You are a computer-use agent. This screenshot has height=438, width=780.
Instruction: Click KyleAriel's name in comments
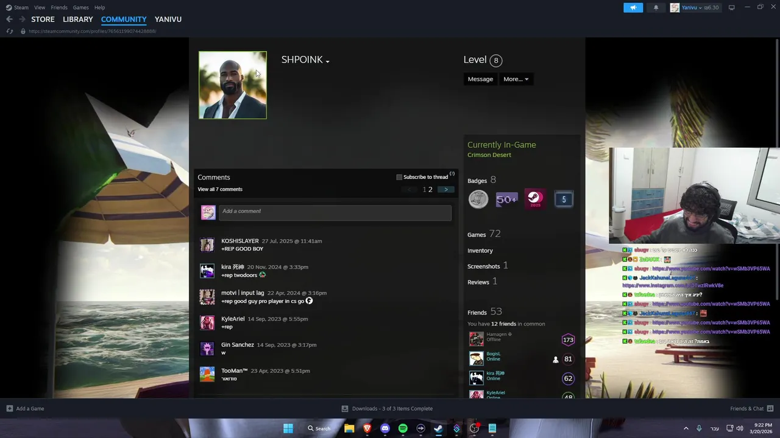[233, 319]
